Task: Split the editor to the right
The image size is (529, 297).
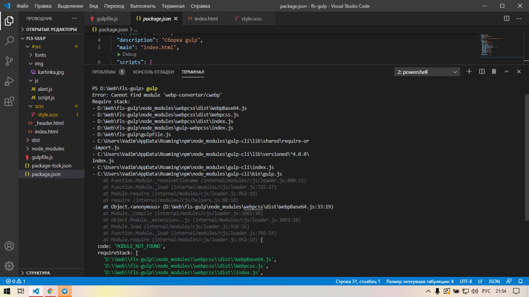Action: (x=507, y=19)
